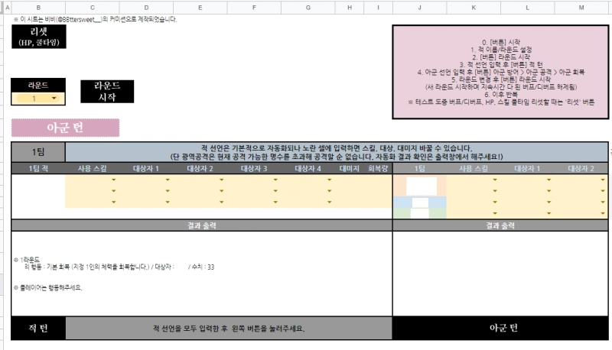Expand second-row enemy 대상자 1 dropdown
The height and width of the screenshot is (350, 612).
click(x=168, y=192)
